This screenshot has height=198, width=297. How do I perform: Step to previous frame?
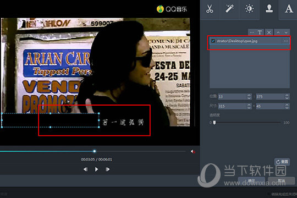coord(86,169)
